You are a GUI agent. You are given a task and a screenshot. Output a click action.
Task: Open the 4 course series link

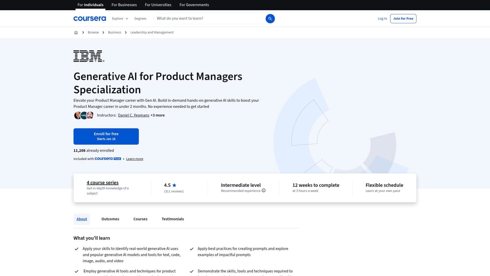102,183
